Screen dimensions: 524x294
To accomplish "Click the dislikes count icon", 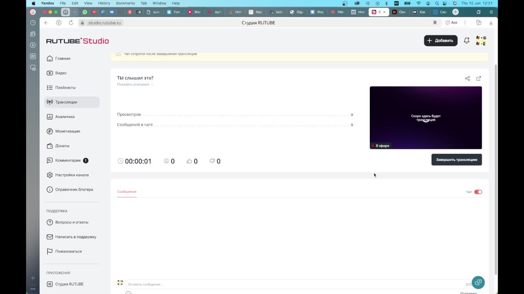I will pyautogui.click(x=212, y=161).
